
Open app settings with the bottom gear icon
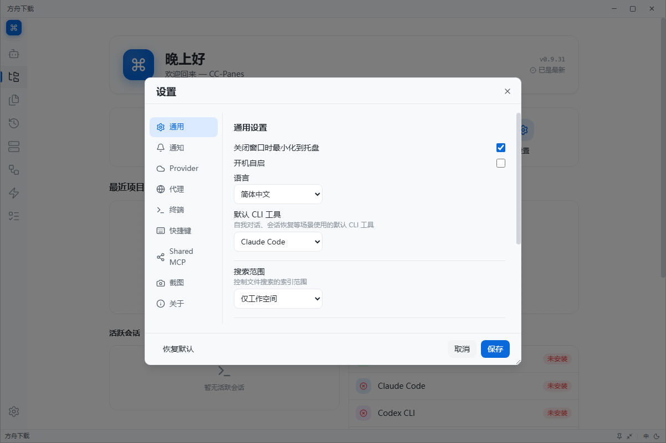point(13,411)
